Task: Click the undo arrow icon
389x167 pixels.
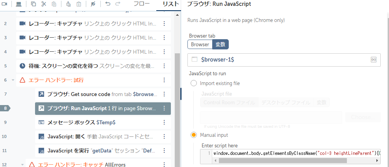Action: click(108, 4)
